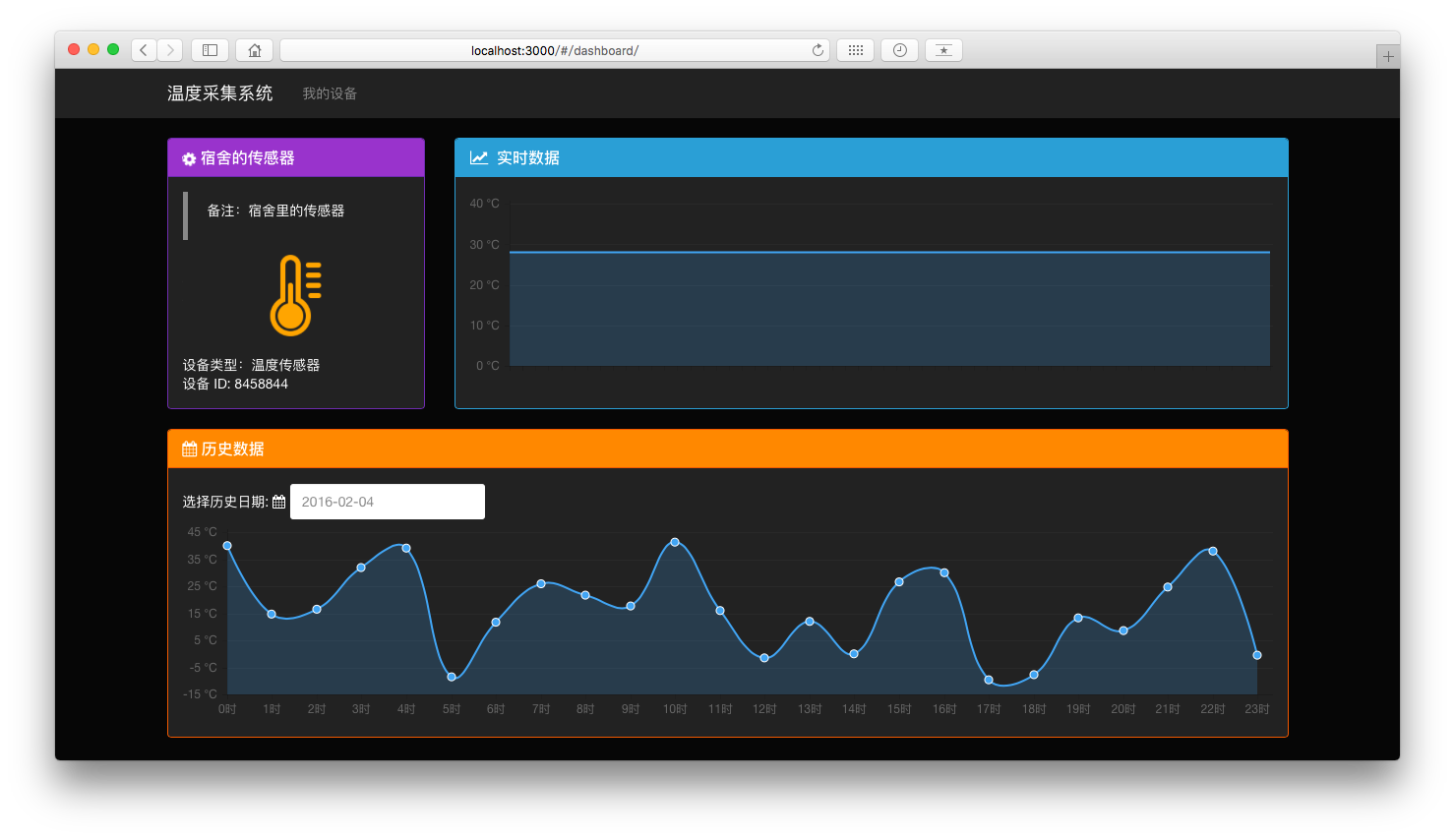Screen dimensions: 1455x839
Task: Open the 我的设备 navigation item
Action: pyautogui.click(x=330, y=93)
